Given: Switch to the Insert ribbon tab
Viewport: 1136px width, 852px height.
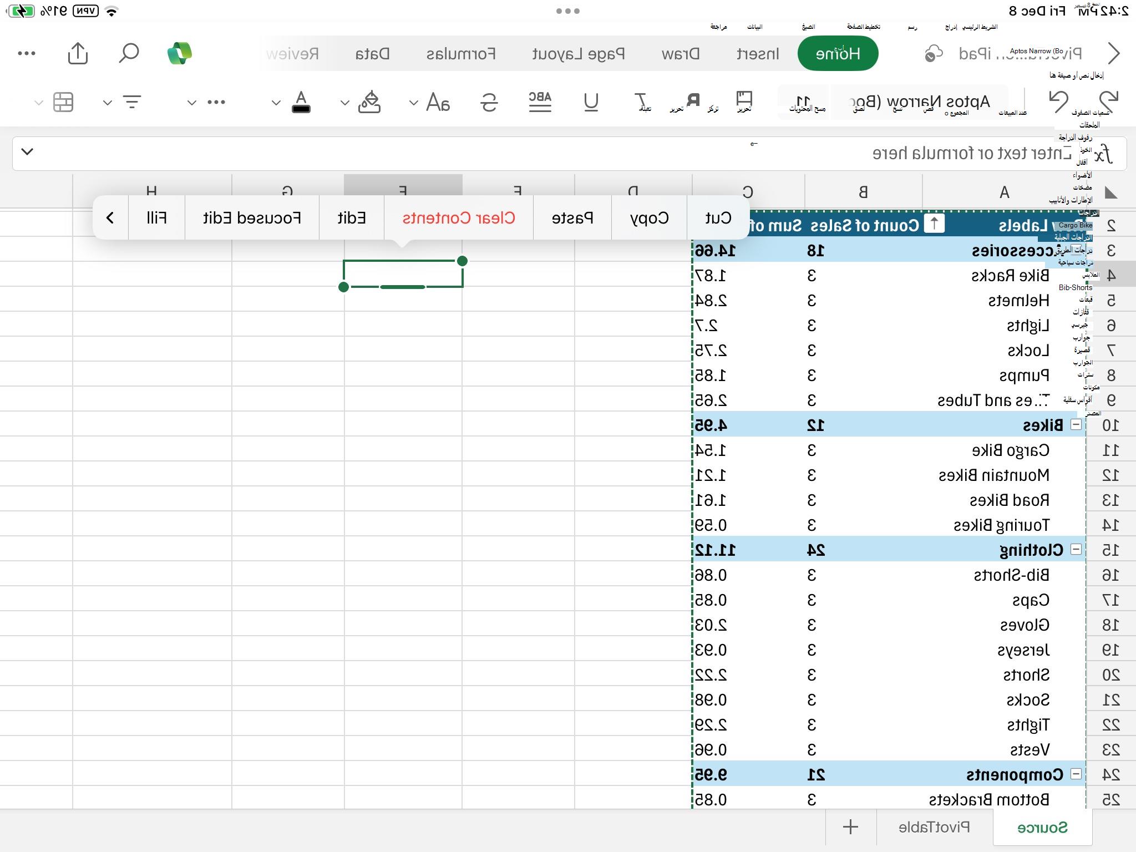Looking at the screenshot, I should click(x=758, y=54).
